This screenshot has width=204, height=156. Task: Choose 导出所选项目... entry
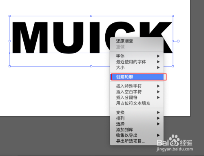point(137,141)
